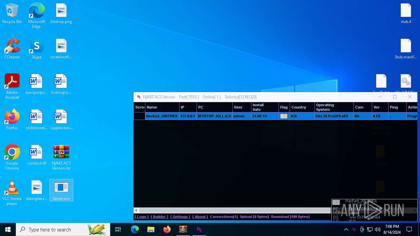Show hidden system tray icons
Viewport: 420px width, 236px height.
346,229
